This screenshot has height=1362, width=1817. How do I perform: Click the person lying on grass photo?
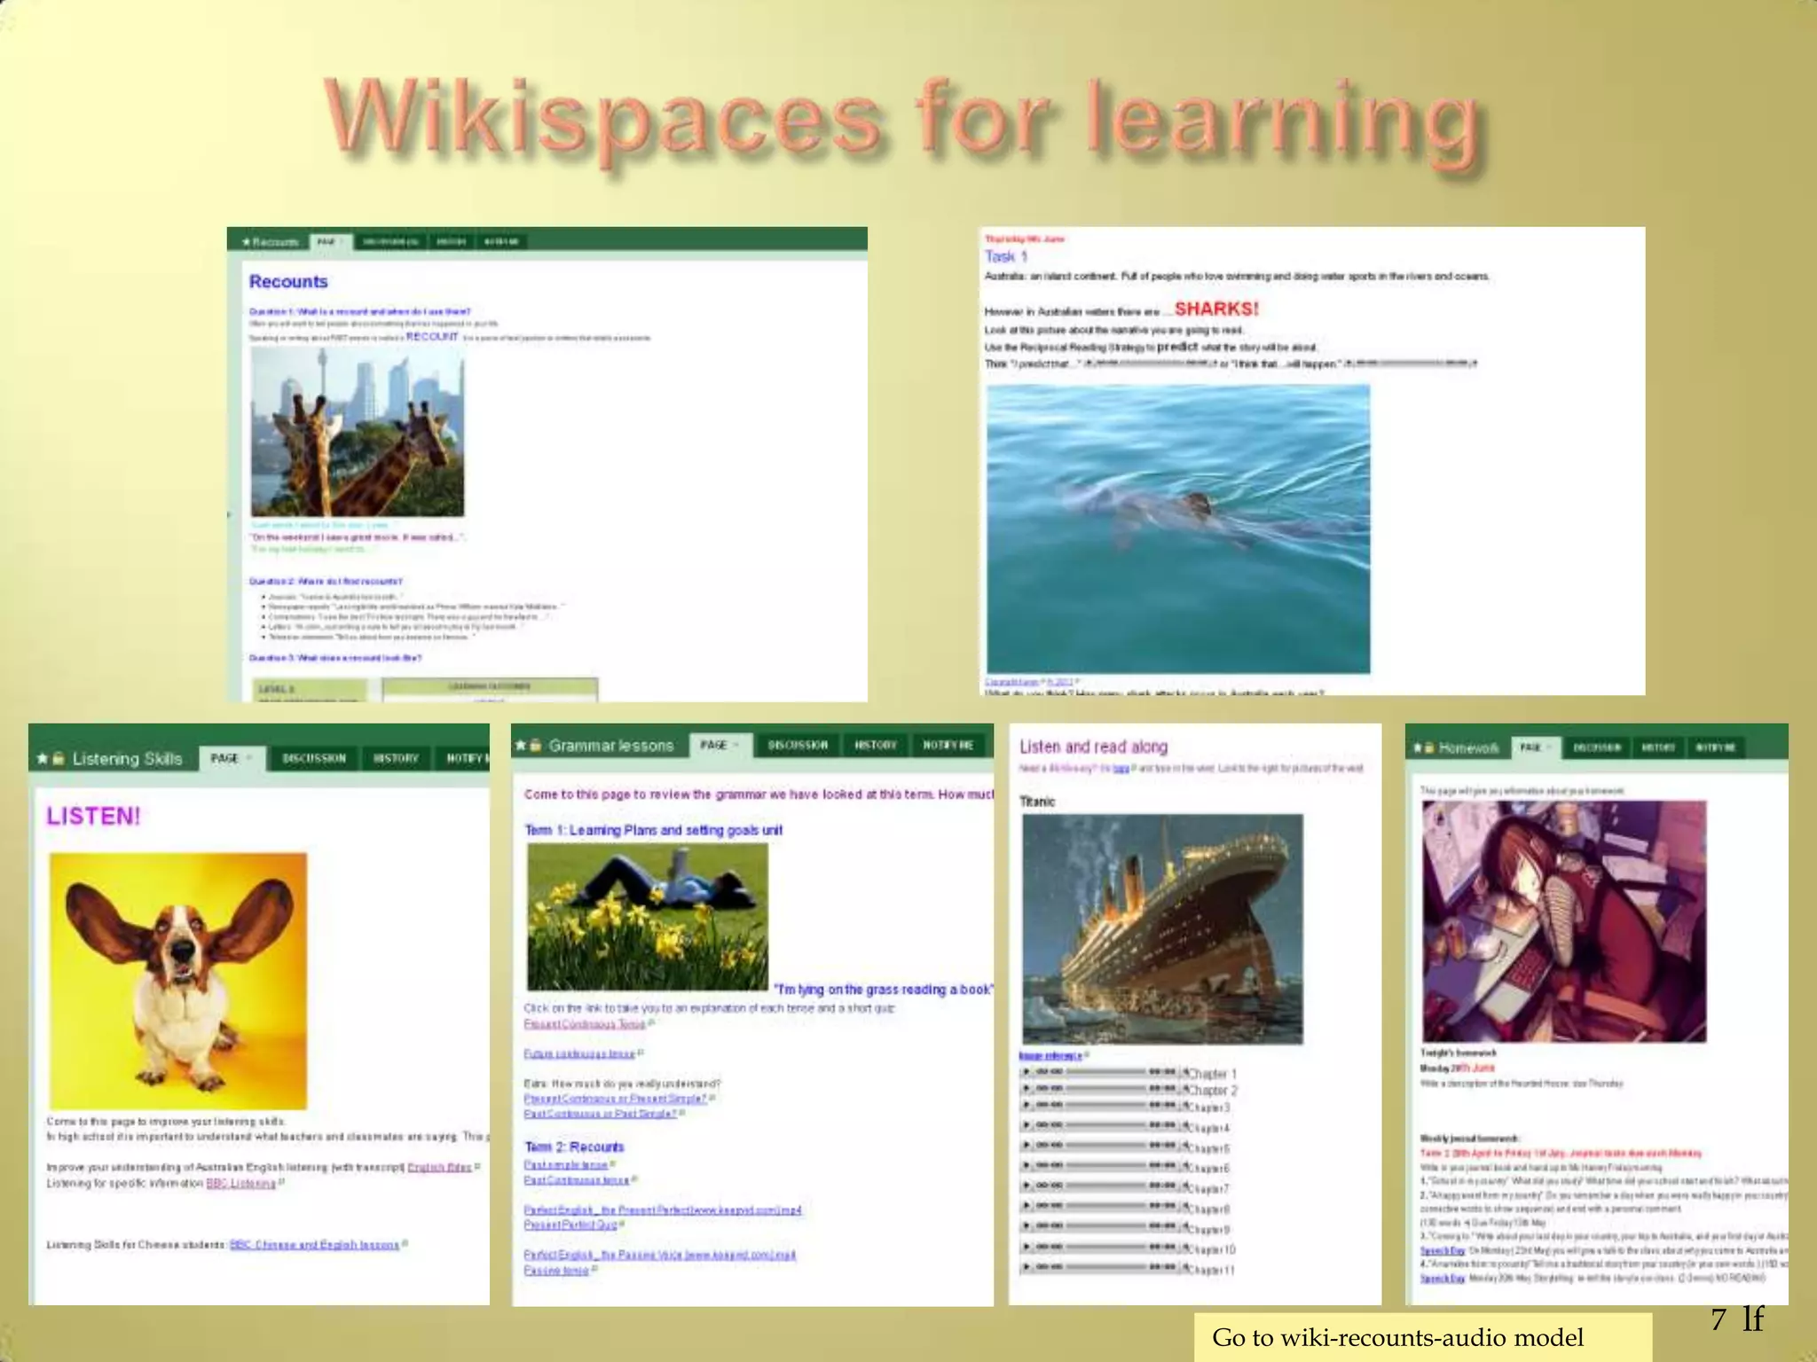[x=648, y=916]
